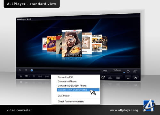Show the playlist icon
This screenshot has height=115, width=160.
118,78
